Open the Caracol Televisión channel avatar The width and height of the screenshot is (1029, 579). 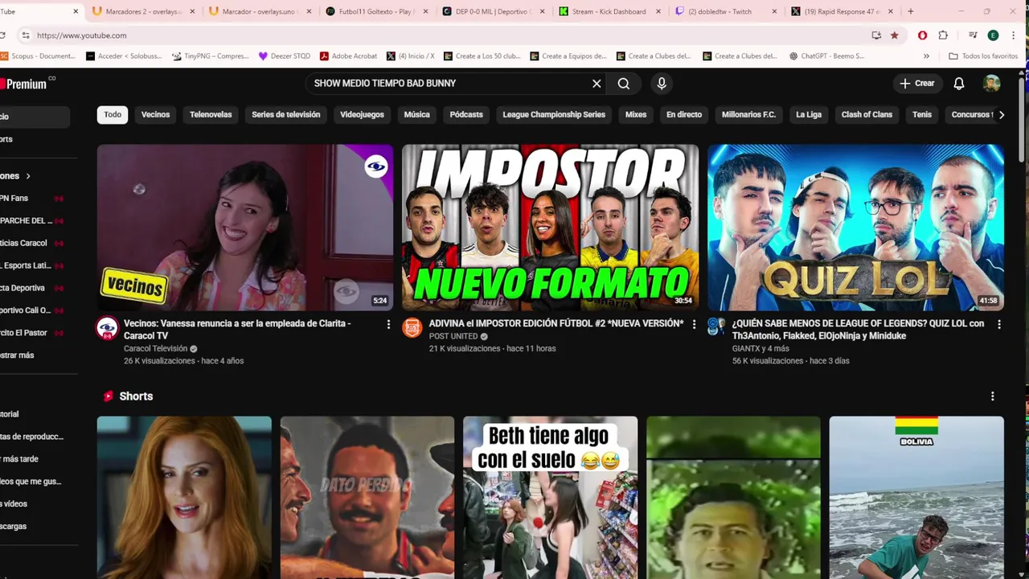107,328
